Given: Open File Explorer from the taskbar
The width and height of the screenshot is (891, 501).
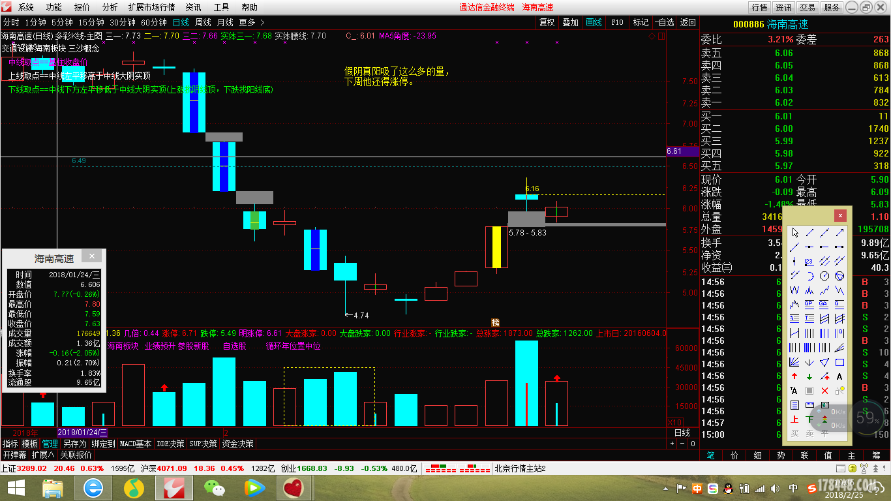Looking at the screenshot, I should [x=52, y=487].
